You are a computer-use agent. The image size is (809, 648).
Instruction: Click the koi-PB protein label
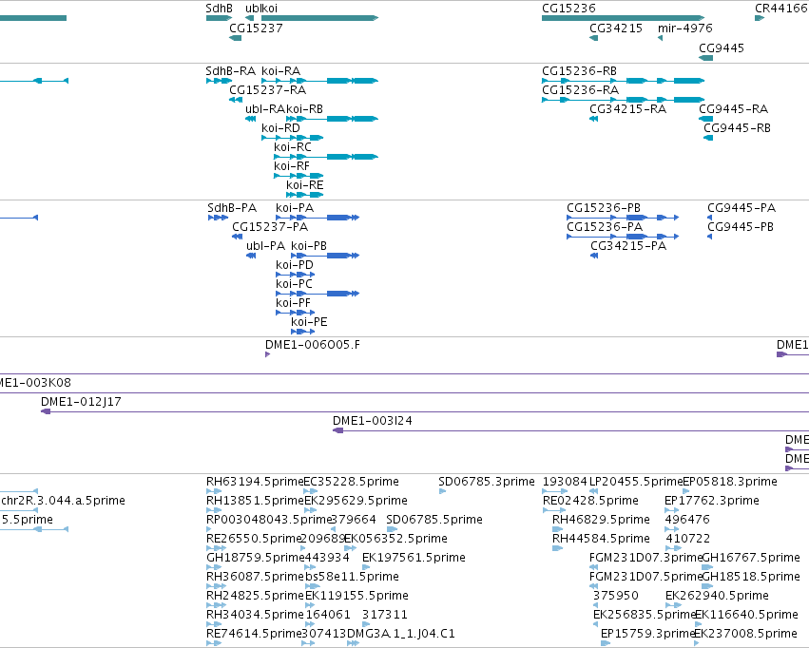(309, 246)
